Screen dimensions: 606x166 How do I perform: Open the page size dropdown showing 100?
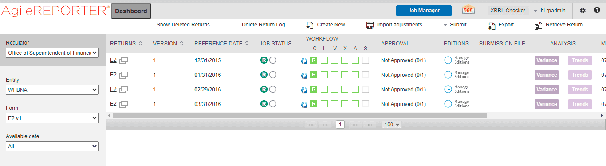[x=392, y=124]
